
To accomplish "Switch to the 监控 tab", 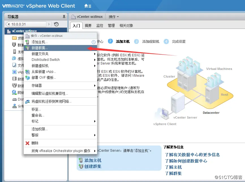I will pyautogui.click(x=100, y=25).
